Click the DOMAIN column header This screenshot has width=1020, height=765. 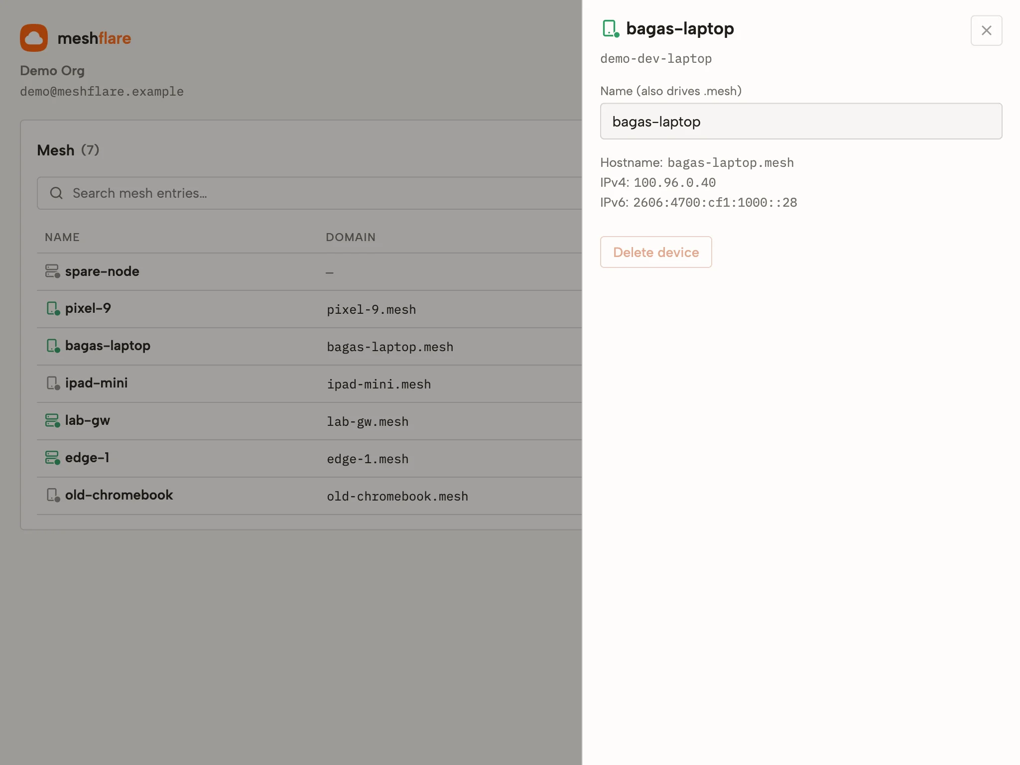coord(351,237)
